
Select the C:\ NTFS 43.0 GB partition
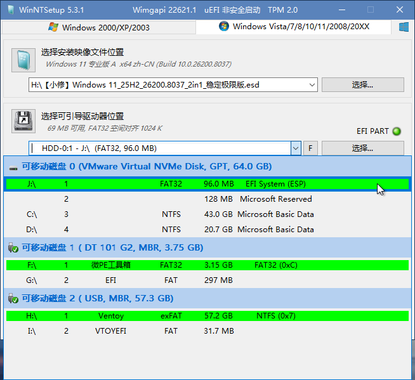pyautogui.click(x=208, y=214)
